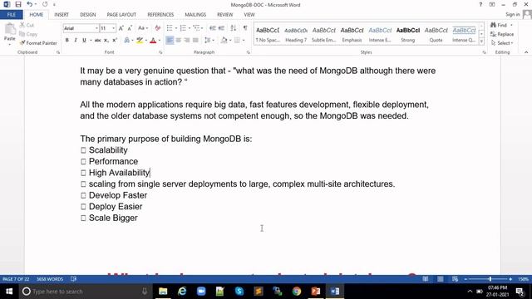The image size is (532, 299).
Task: Toggle Justify alignment
Action: point(195,41)
